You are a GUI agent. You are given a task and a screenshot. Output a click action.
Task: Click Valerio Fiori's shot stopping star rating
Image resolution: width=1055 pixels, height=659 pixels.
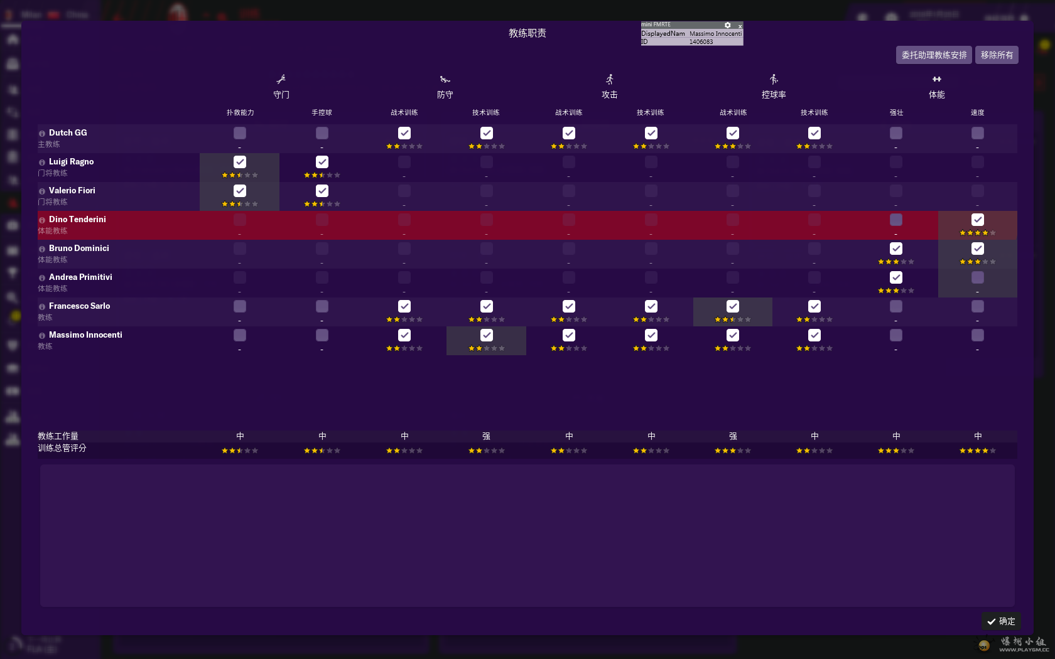pyautogui.click(x=240, y=204)
